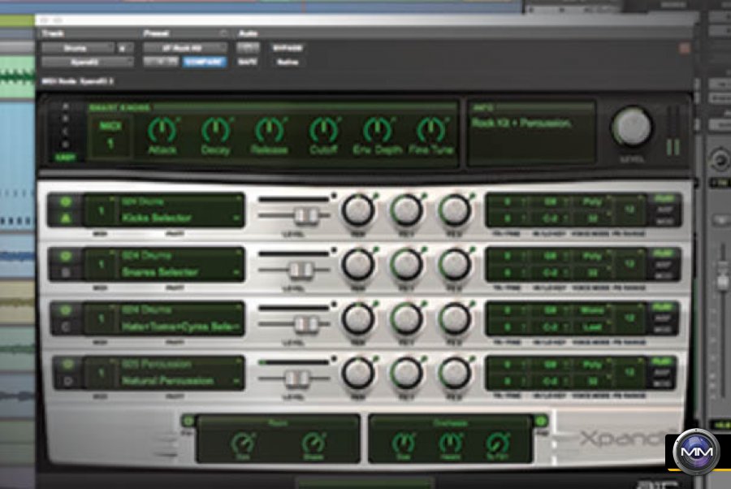This screenshot has width=731, height=489.
Task: Click the Fine Tune smart knob
Action: [431, 130]
